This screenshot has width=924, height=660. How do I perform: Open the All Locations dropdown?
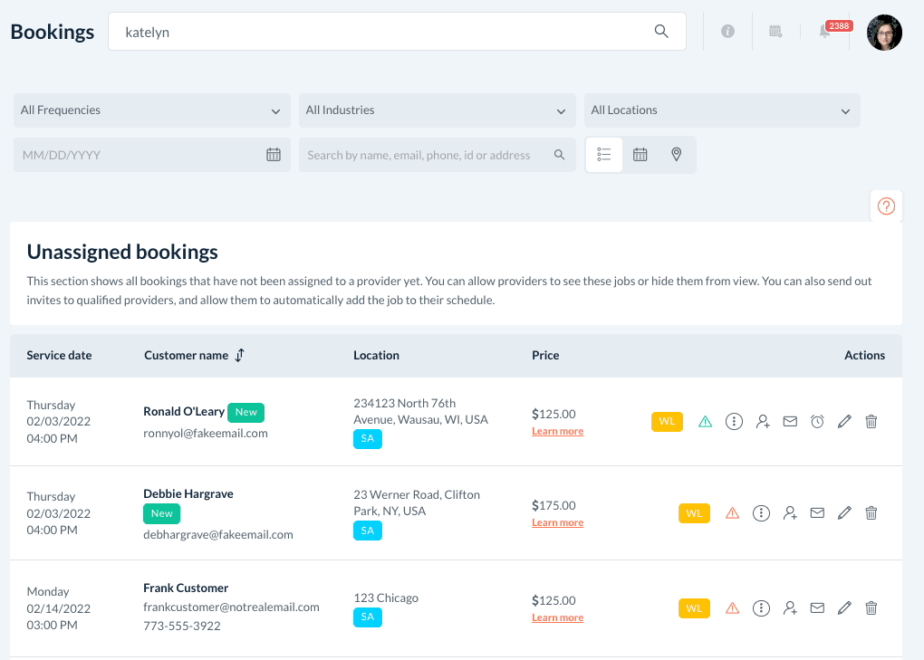point(721,110)
